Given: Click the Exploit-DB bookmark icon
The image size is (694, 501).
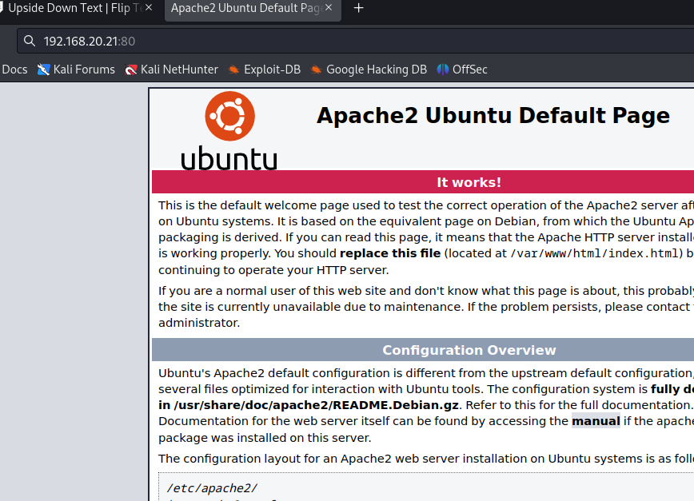Looking at the screenshot, I should point(233,70).
